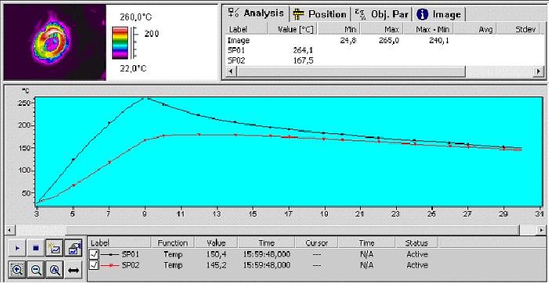The image size is (549, 284).
Task: Click the new plot chart icon
Action: (55, 248)
